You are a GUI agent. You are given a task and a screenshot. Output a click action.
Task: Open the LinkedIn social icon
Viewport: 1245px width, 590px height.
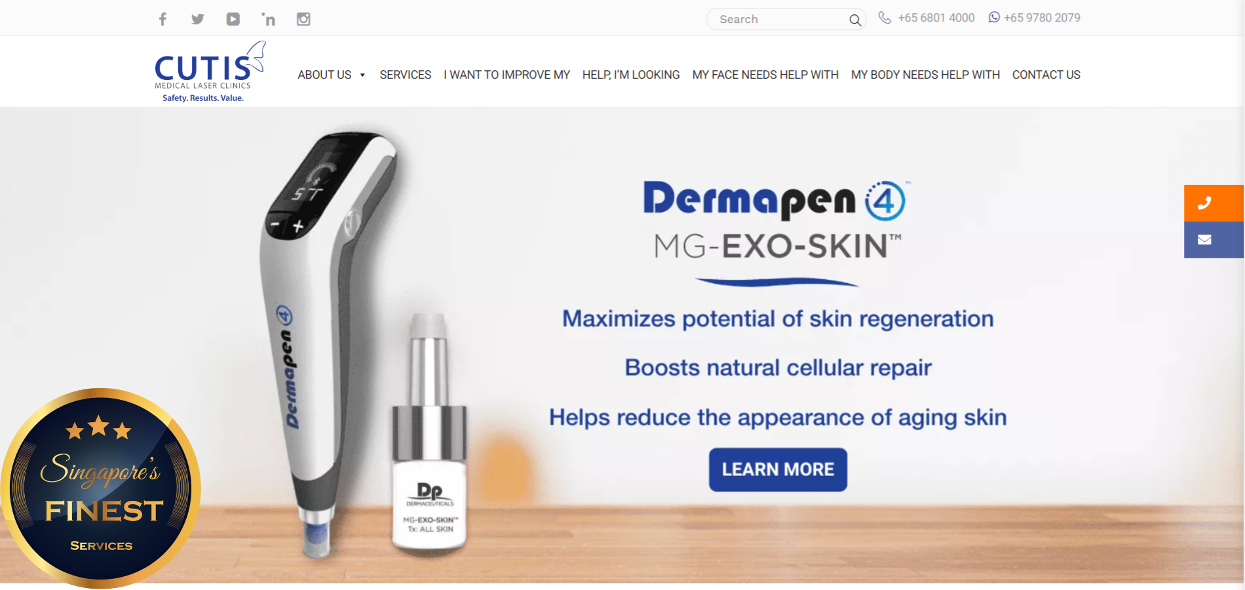(268, 19)
